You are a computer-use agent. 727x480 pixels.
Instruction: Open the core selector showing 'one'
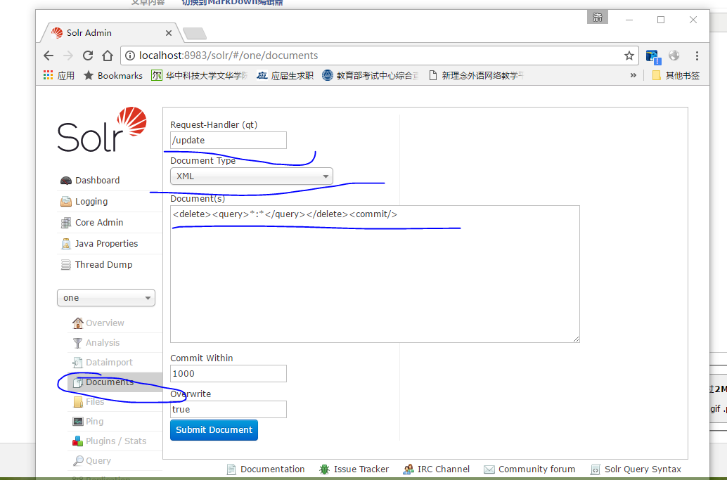[106, 298]
